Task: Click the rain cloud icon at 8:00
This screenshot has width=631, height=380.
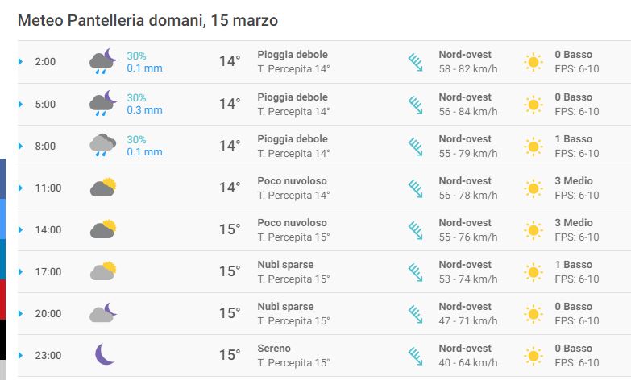Action: point(102,145)
